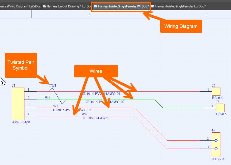
Task: Select connector J3 square symbol
Action: point(220,108)
